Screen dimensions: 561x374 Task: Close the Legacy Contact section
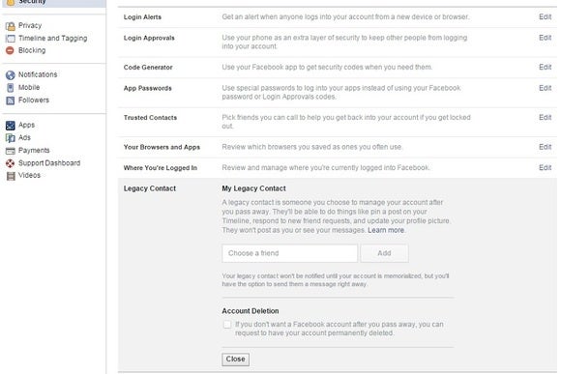[x=235, y=359]
